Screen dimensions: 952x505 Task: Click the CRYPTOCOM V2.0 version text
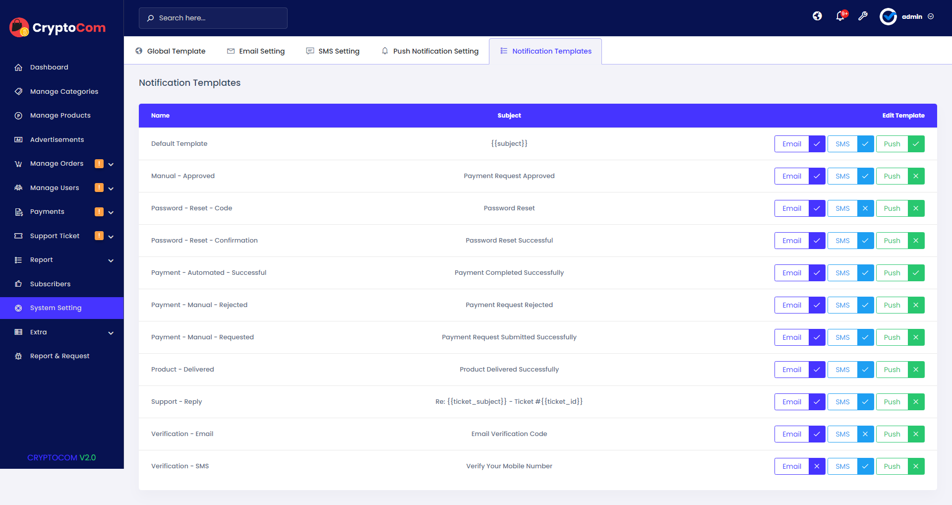coord(61,457)
